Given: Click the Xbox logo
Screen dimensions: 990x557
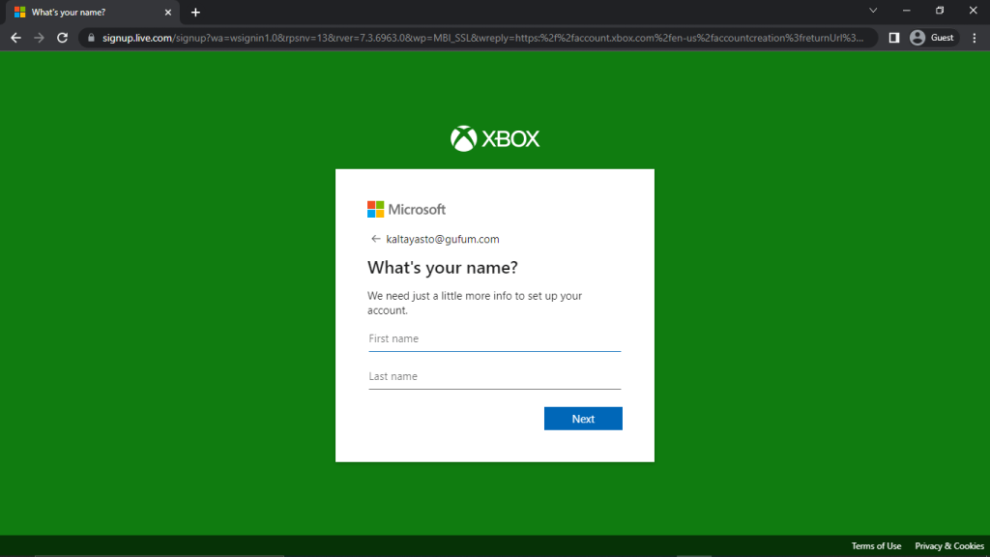Looking at the screenshot, I should coord(495,138).
